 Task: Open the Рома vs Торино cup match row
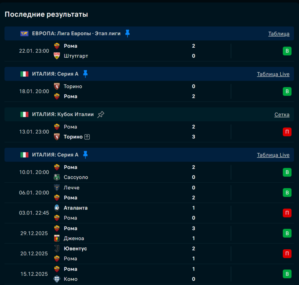point(131,132)
